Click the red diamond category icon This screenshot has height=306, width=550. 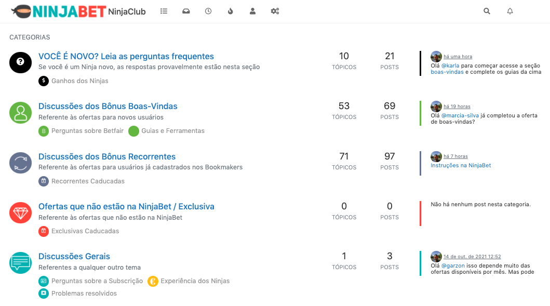pos(21,212)
